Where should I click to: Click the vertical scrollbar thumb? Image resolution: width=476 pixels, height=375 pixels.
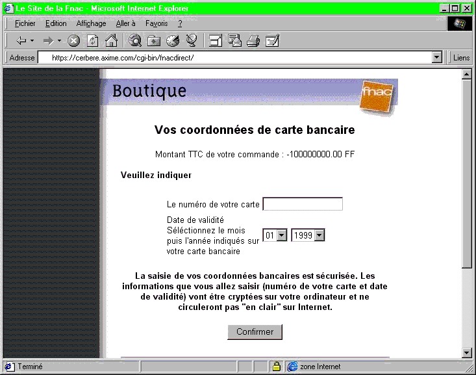467,174
